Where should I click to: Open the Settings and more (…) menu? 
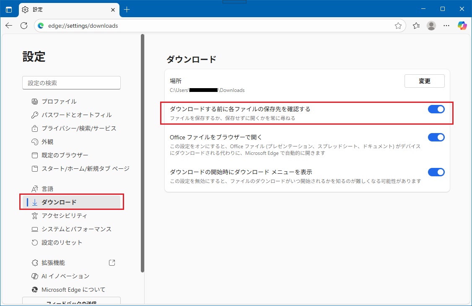click(x=446, y=26)
